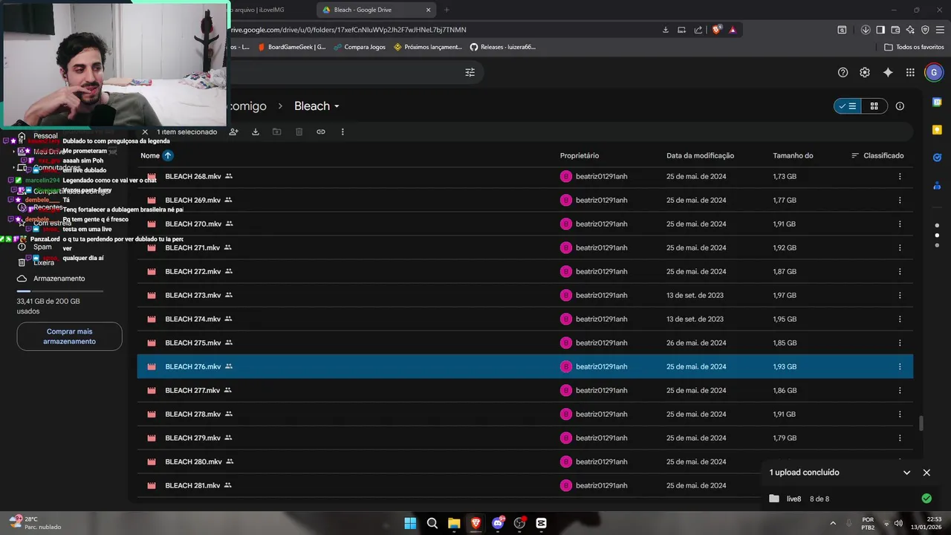The image size is (951, 535).
Task: Open Google account avatar G
Action: coord(934,72)
